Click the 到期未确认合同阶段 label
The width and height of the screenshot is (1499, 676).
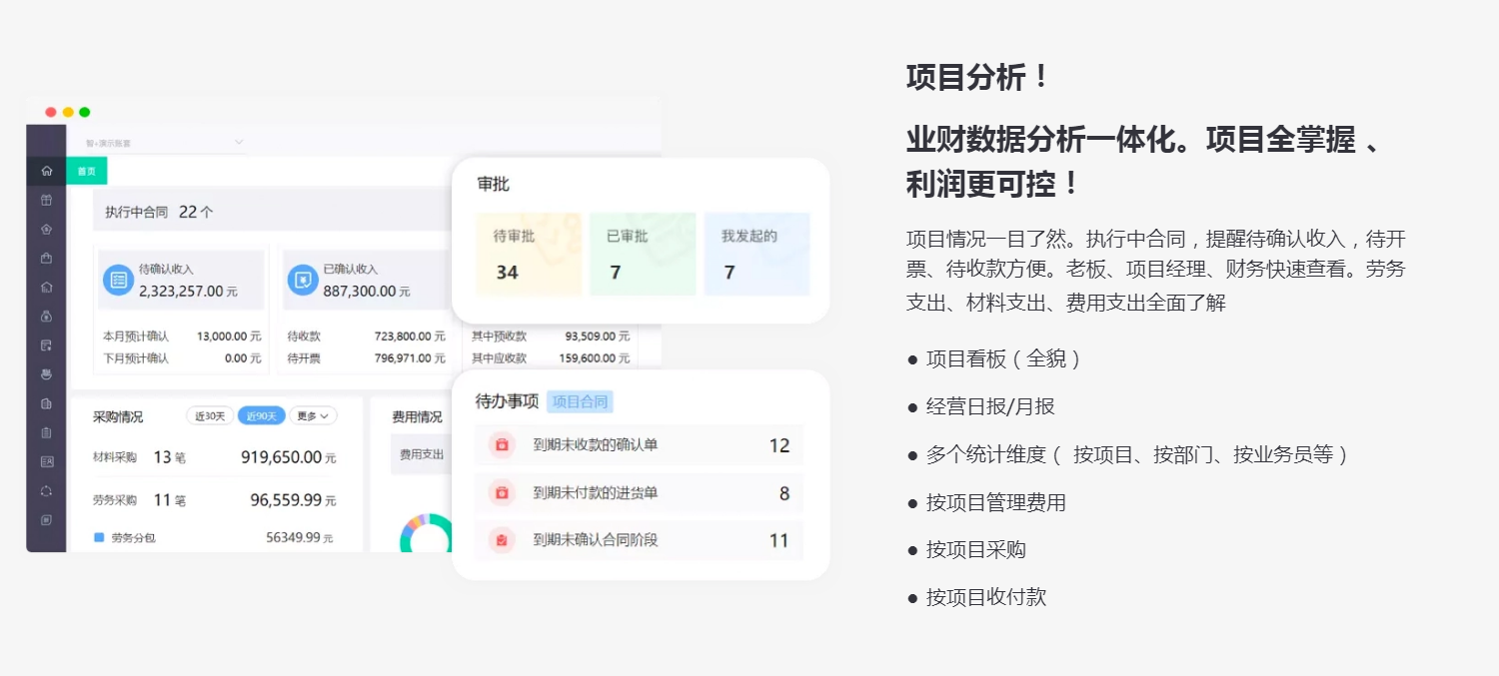point(596,540)
